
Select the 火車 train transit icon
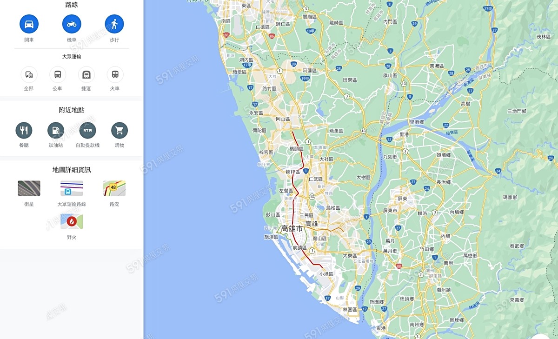click(115, 74)
